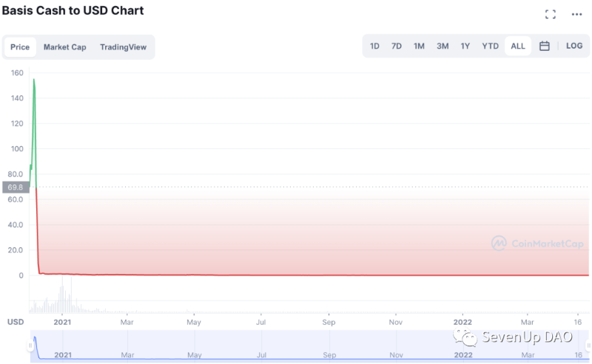Select the 1D time range
592x364 pixels.
374,46
